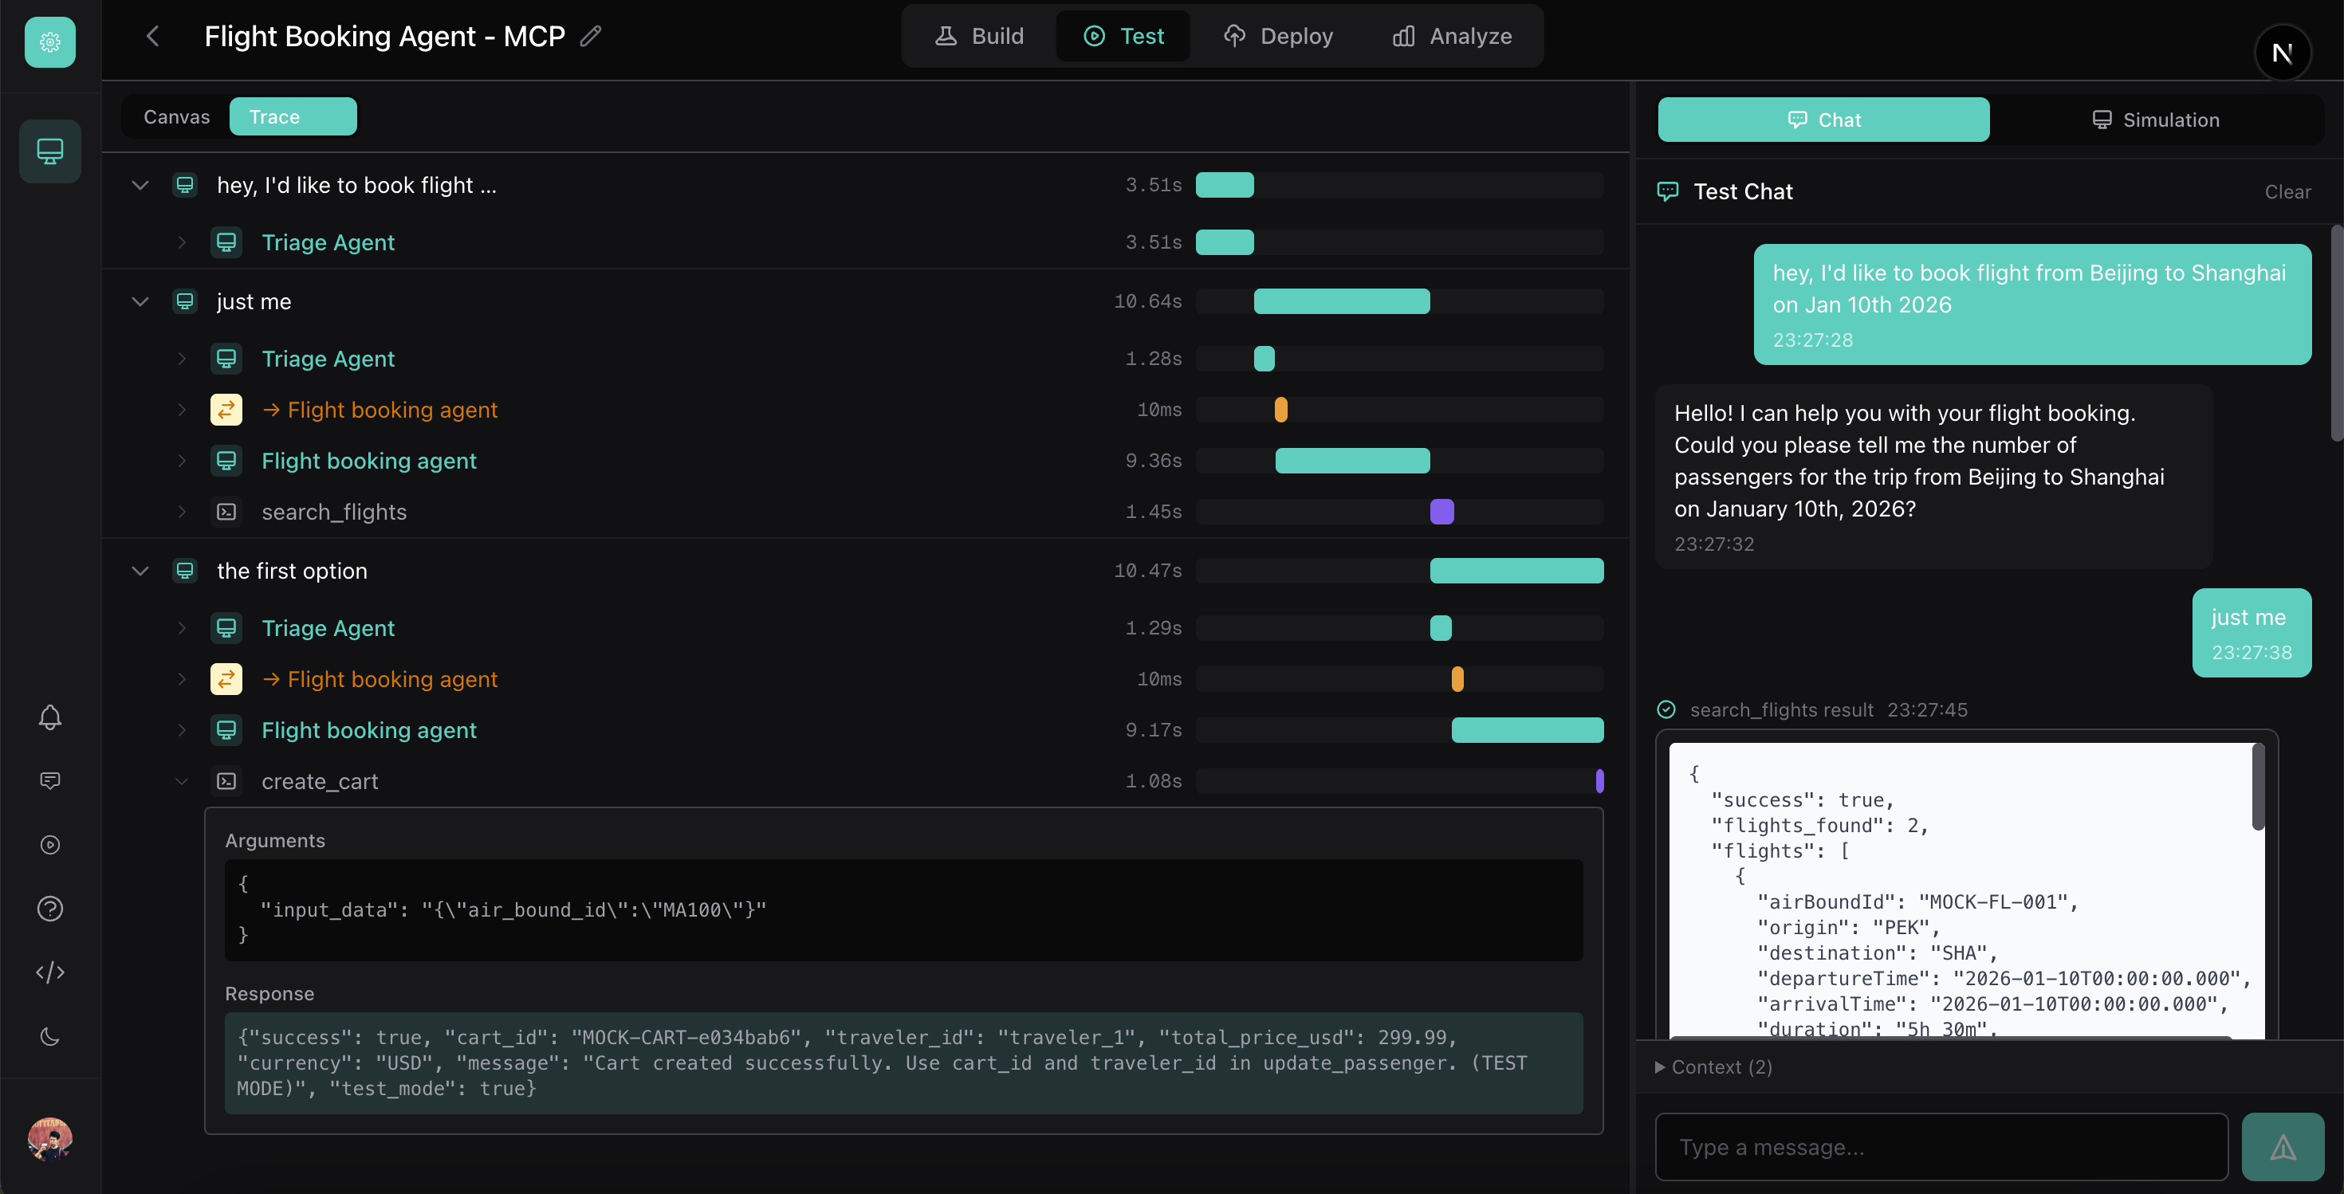Collapse "the first option" trace group
This screenshot has height=1194, width=2344.
[140, 571]
